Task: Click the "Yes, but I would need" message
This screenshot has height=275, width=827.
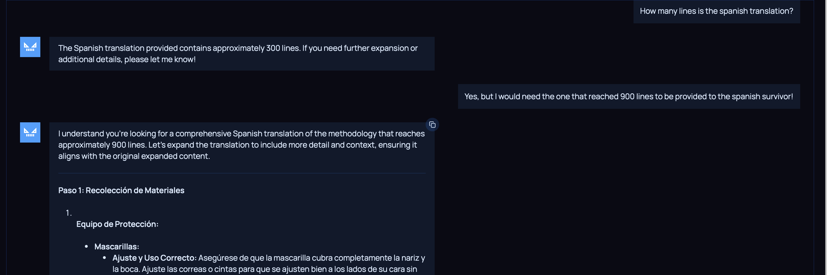Action: pos(628,96)
